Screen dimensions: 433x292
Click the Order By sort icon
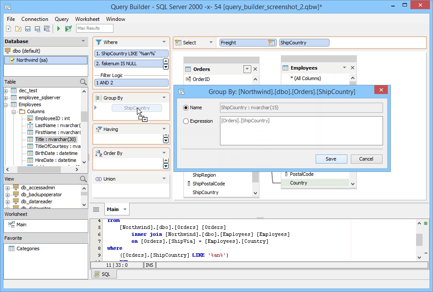point(99,153)
